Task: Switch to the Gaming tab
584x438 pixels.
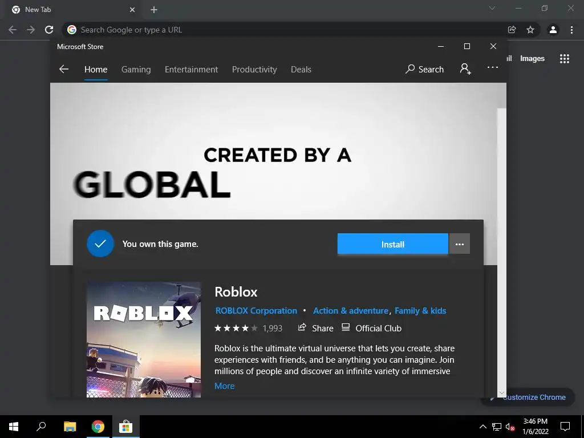Action: pos(136,69)
